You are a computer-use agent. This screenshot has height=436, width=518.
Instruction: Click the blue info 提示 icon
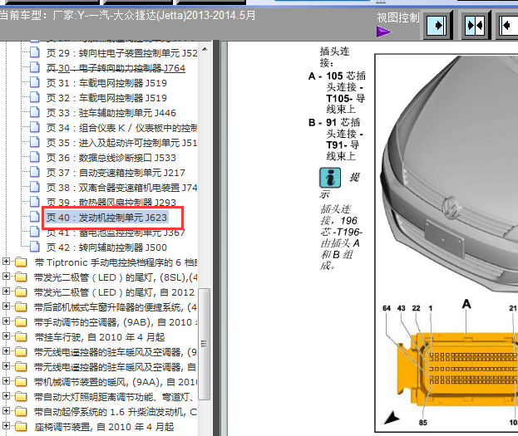point(330,178)
